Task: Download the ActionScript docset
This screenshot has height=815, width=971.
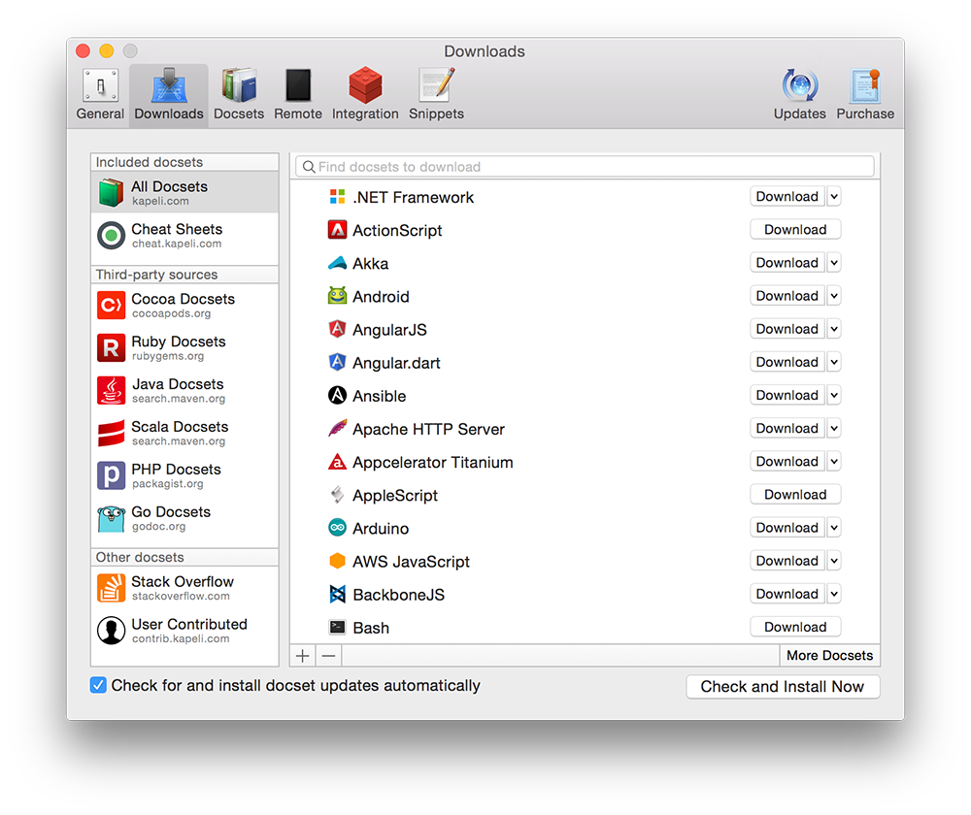Action: 795,230
